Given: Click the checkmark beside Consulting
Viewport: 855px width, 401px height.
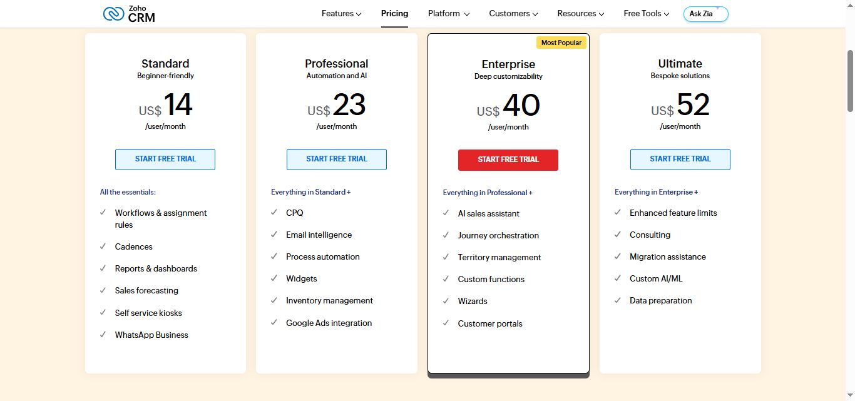Looking at the screenshot, I should coord(617,235).
